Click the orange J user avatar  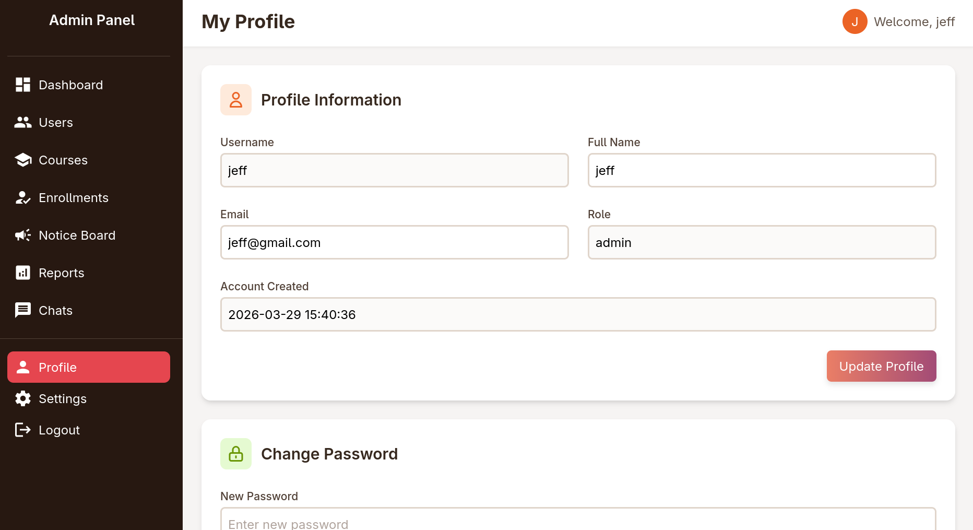coord(855,21)
